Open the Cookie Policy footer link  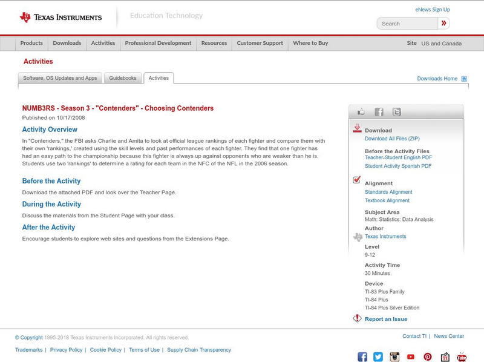(x=105, y=350)
